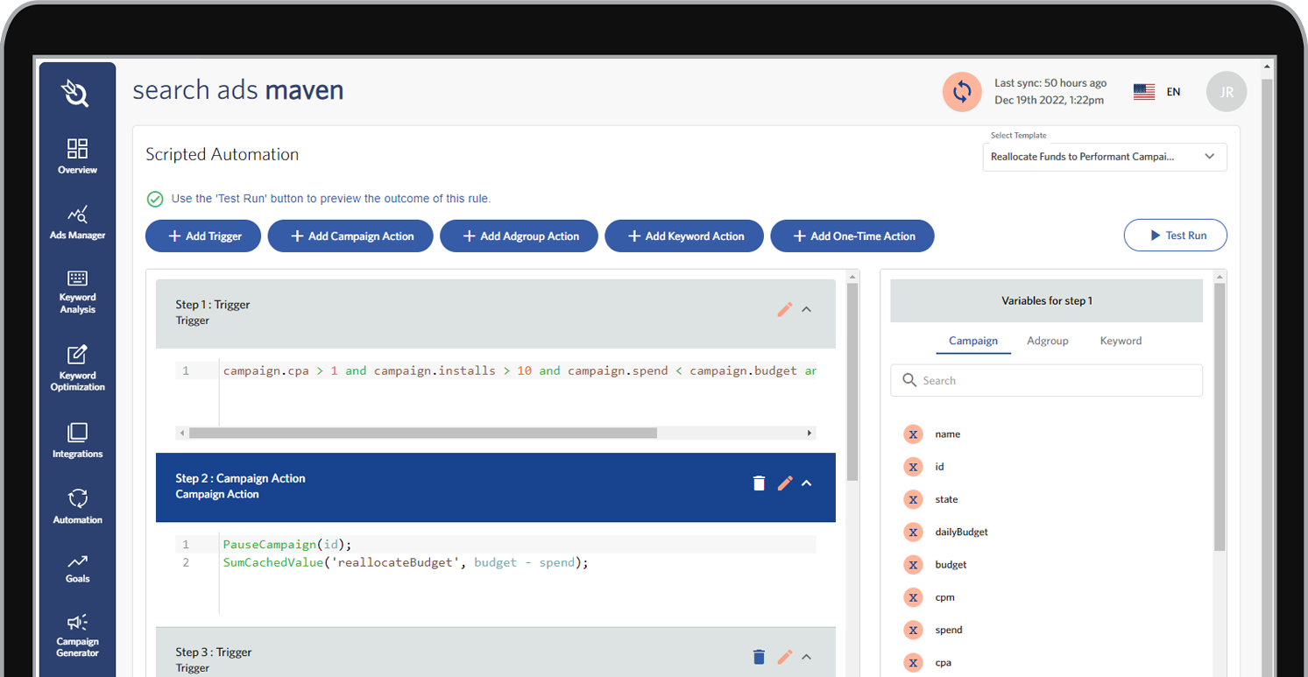Click Add Trigger button
The height and width of the screenshot is (677, 1308).
click(203, 236)
